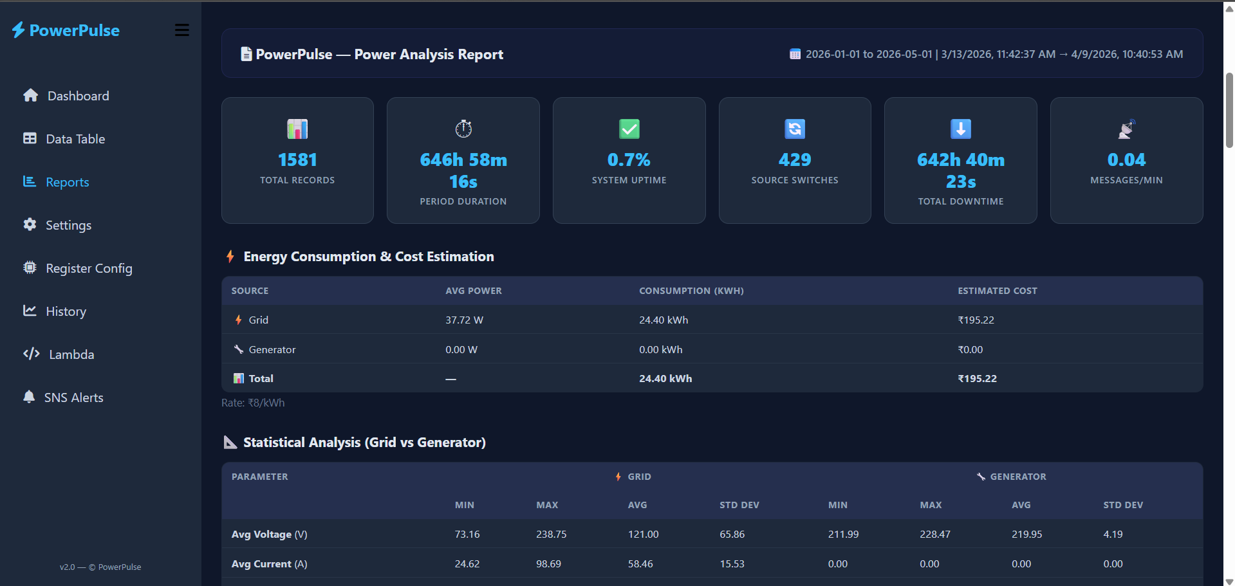Click the Avg Voltage (V) row label

(270, 534)
